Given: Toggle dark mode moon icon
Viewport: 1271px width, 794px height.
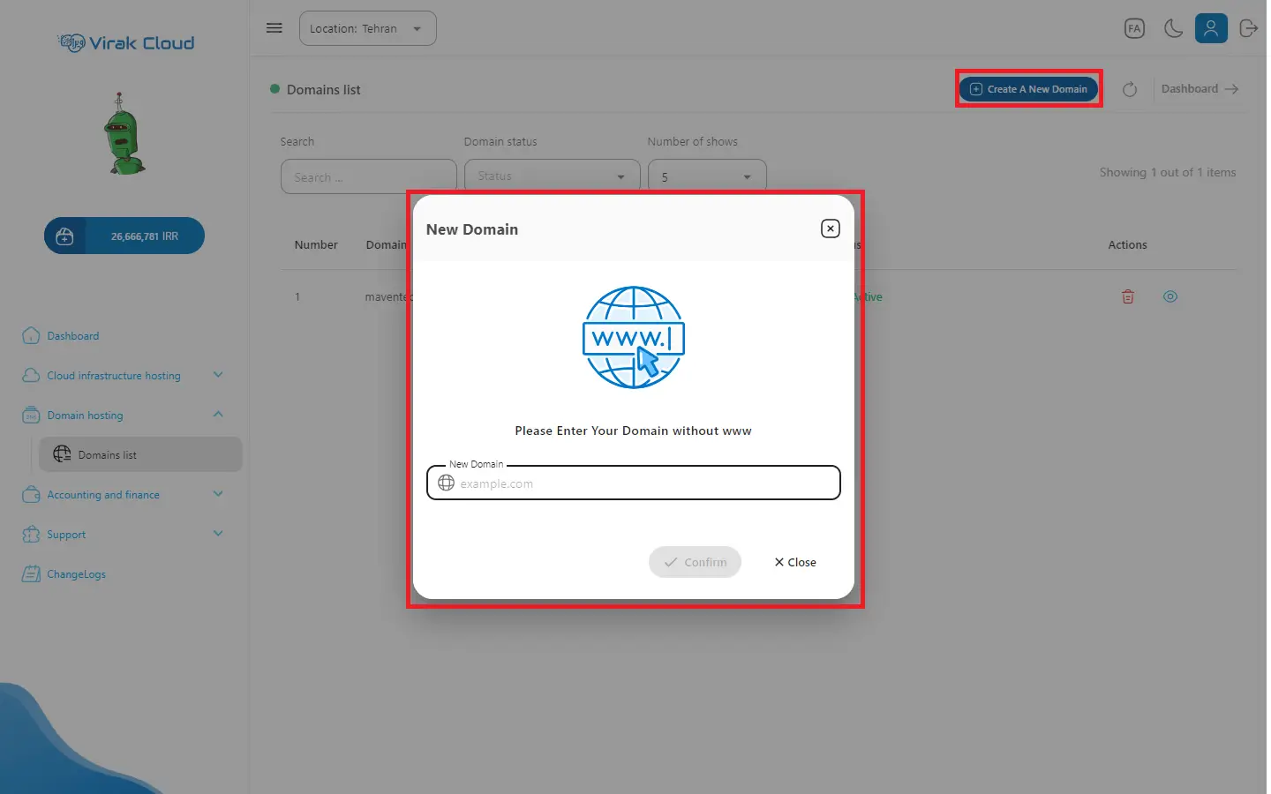Looking at the screenshot, I should coord(1173,28).
